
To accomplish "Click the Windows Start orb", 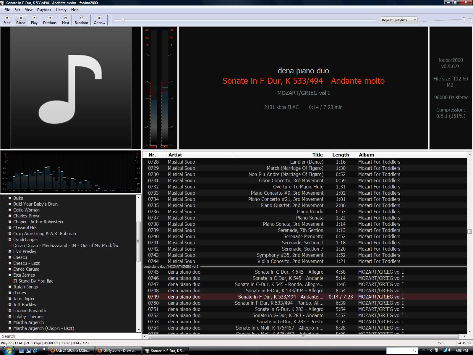I will [8, 351].
